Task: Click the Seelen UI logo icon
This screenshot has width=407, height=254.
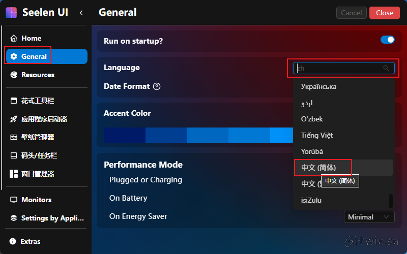Action: (11, 12)
